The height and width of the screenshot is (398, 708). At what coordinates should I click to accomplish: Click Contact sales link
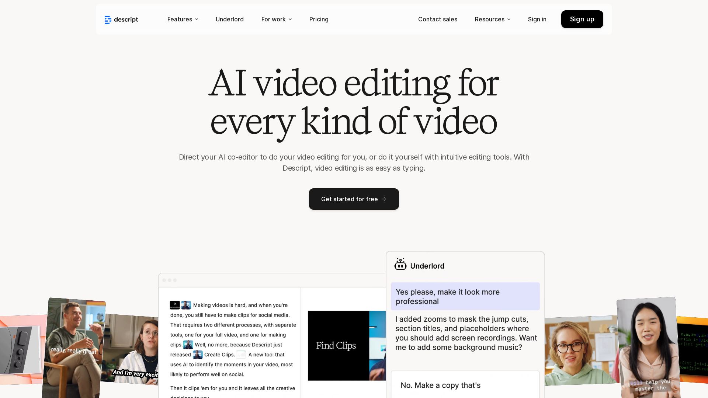(437, 19)
